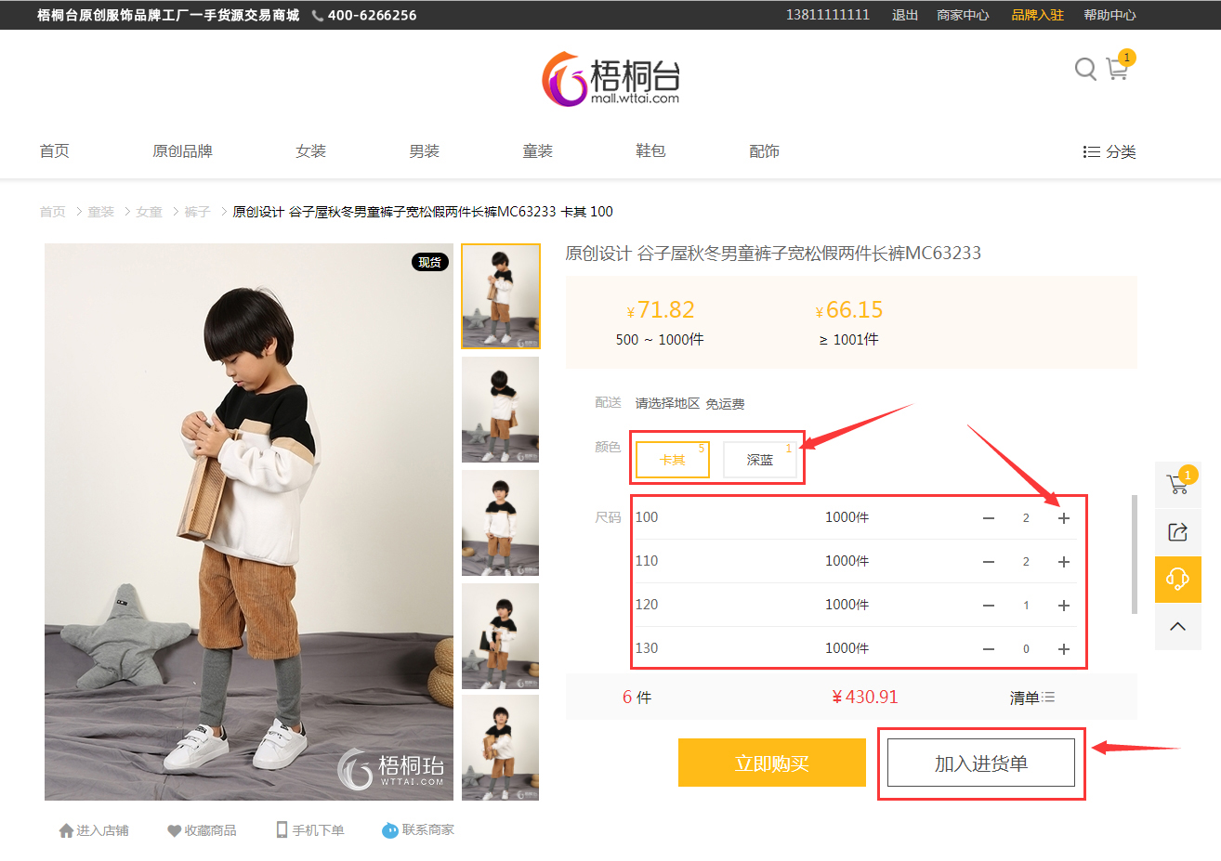Click the 加入进货单 button

[980, 763]
